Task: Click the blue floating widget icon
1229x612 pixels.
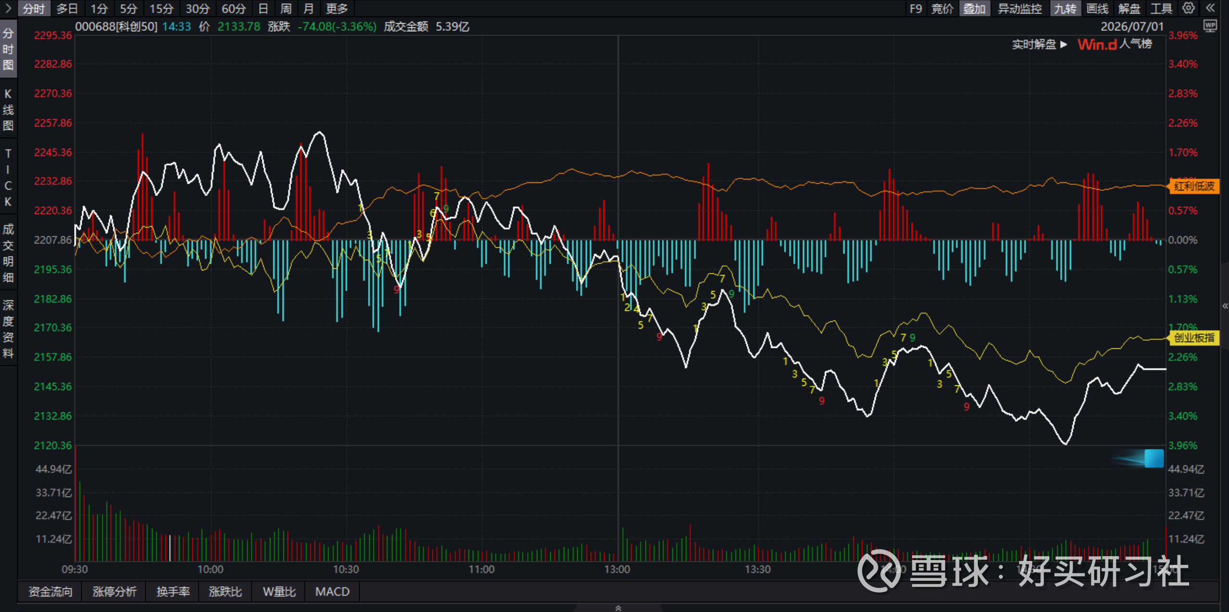Action: tap(1153, 458)
